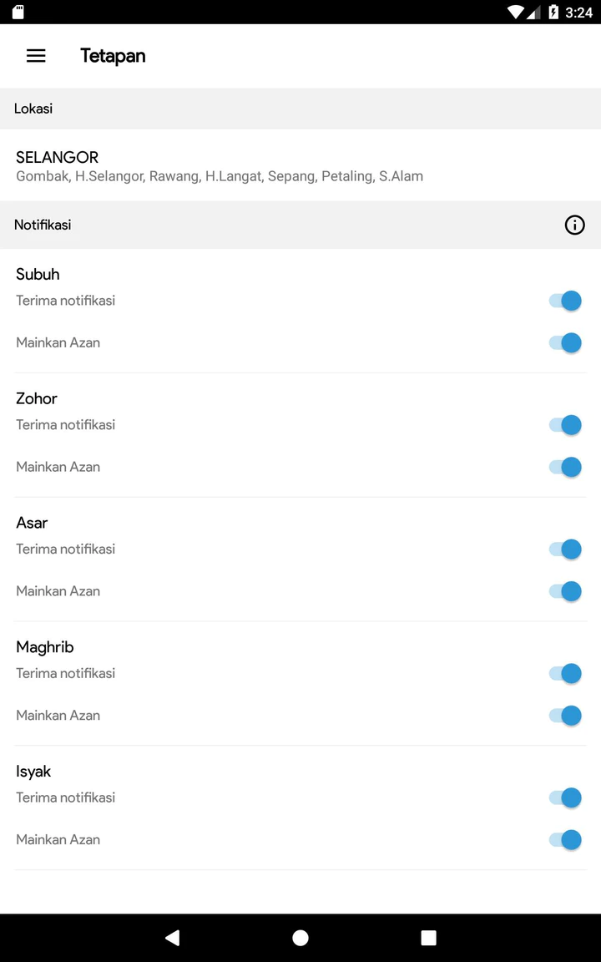Screen dimensions: 601x962
Task: Toggle Zohor Terima notifikasi switch
Action: [x=565, y=425]
